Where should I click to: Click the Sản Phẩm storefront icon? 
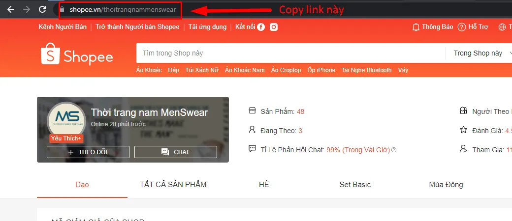coord(252,111)
